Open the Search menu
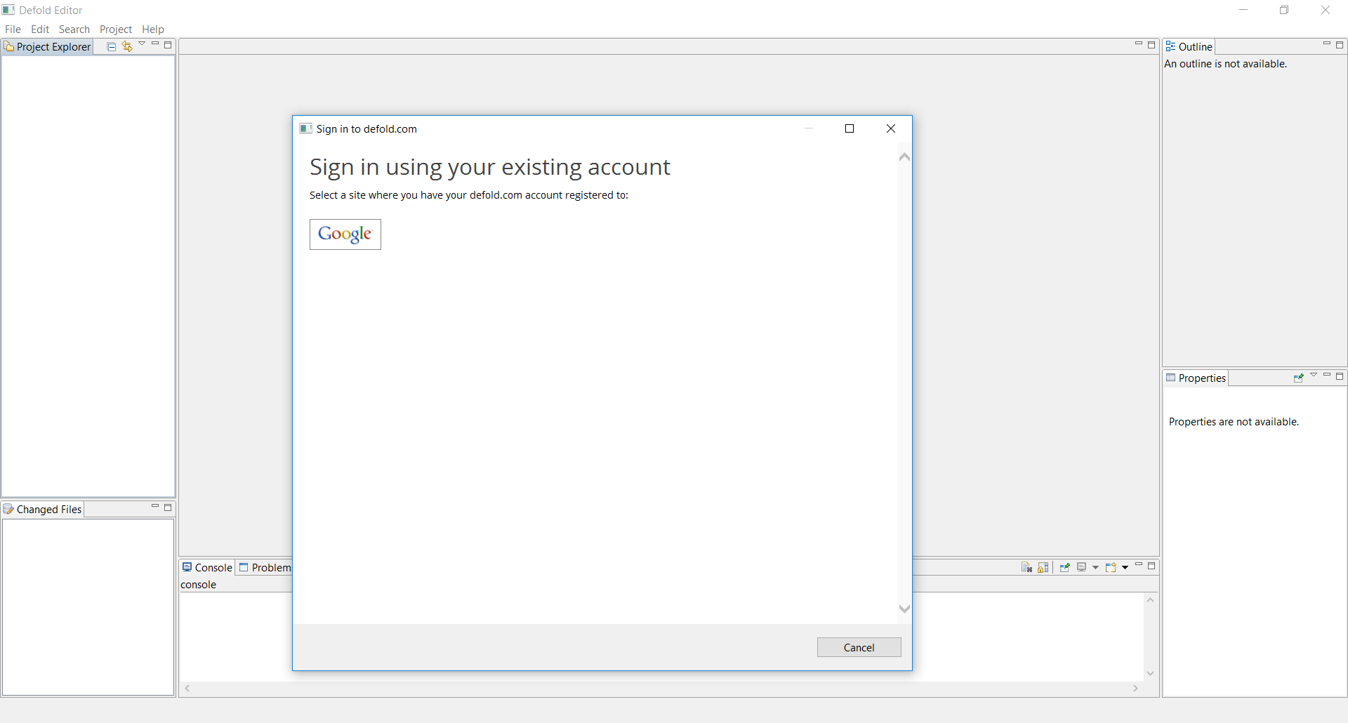 [74, 29]
